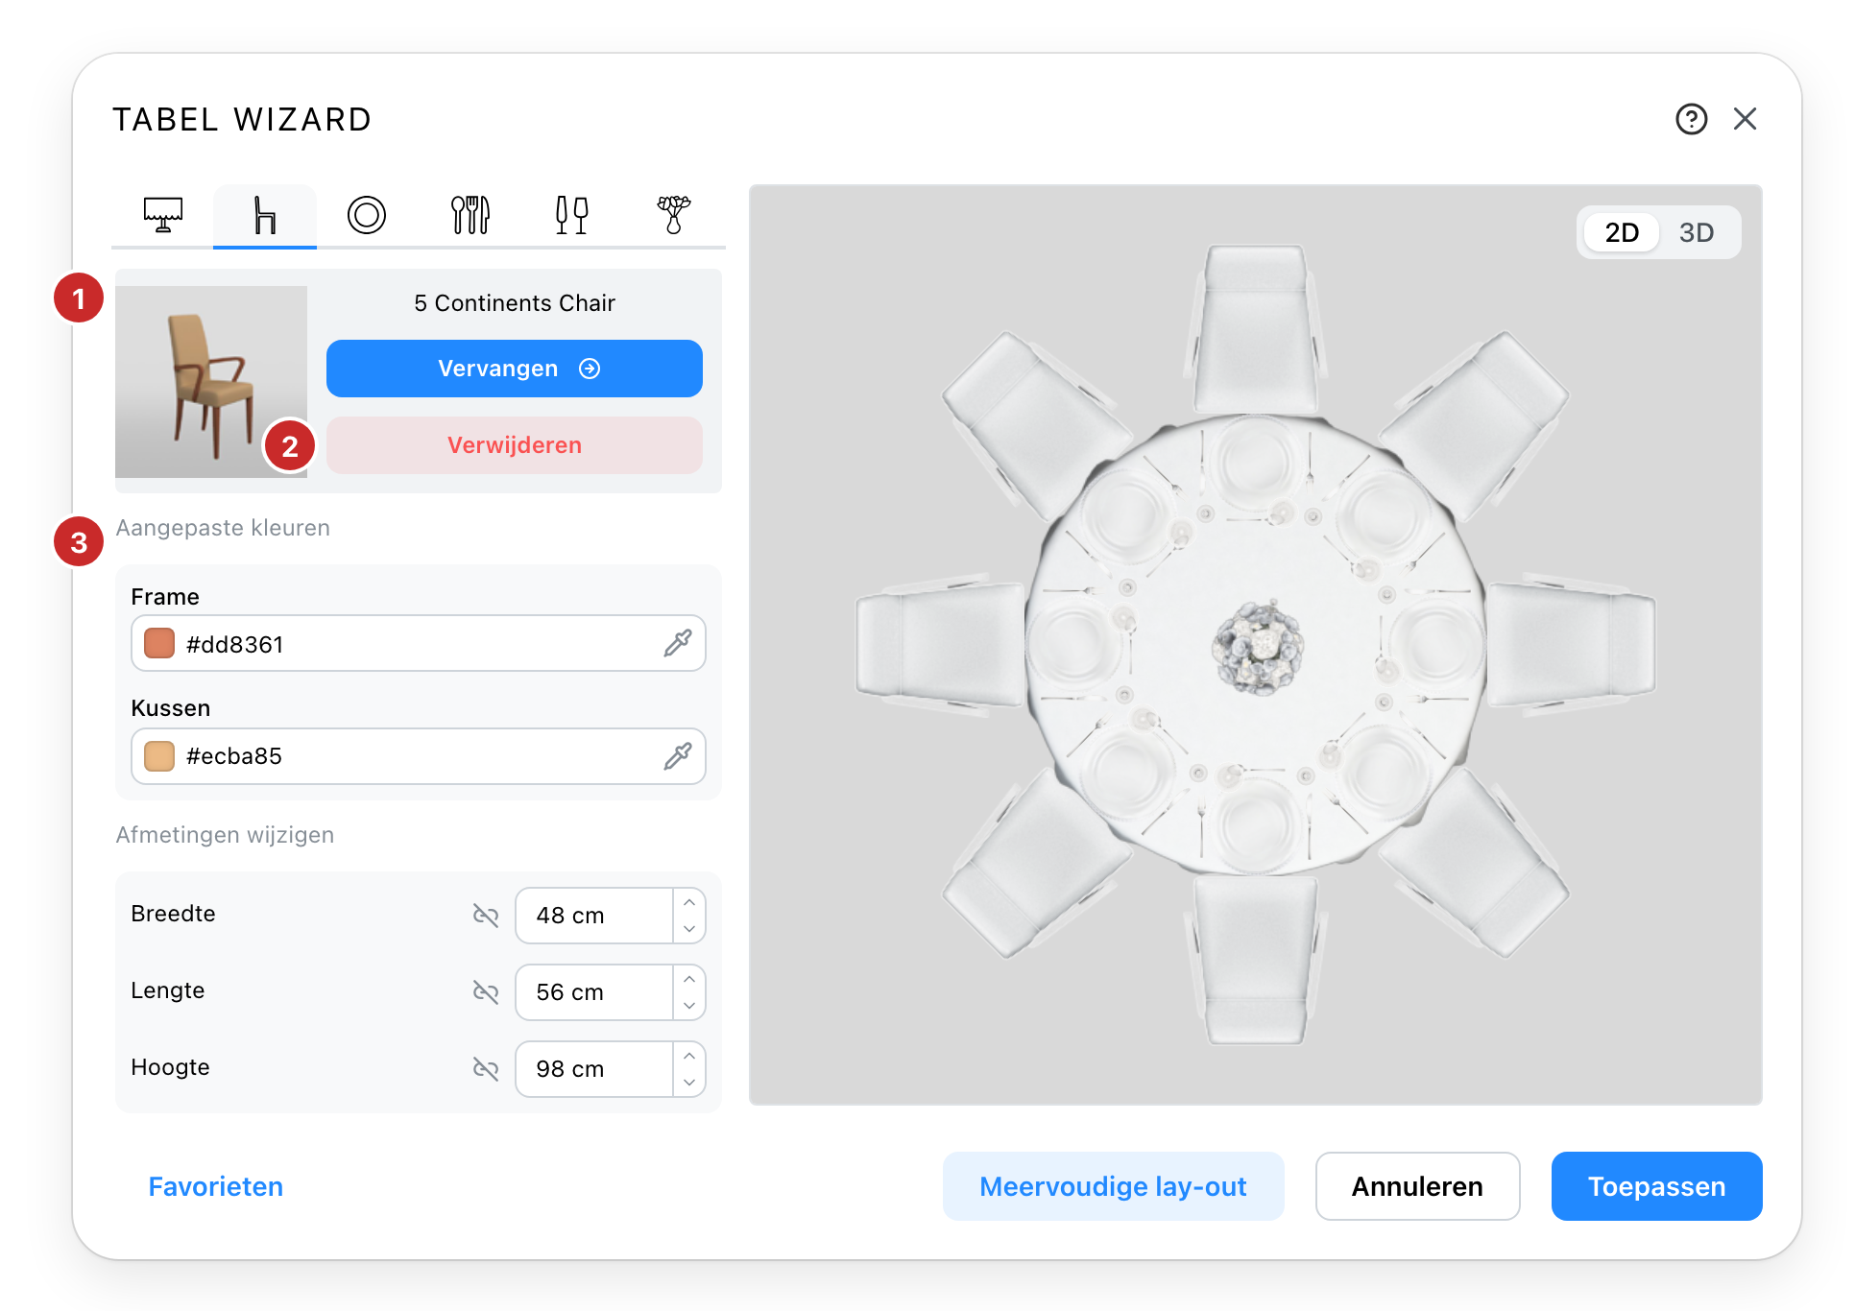The image size is (1855, 1311).
Task: Toggle the Hoogte link lock icon
Action: [x=486, y=1069]
